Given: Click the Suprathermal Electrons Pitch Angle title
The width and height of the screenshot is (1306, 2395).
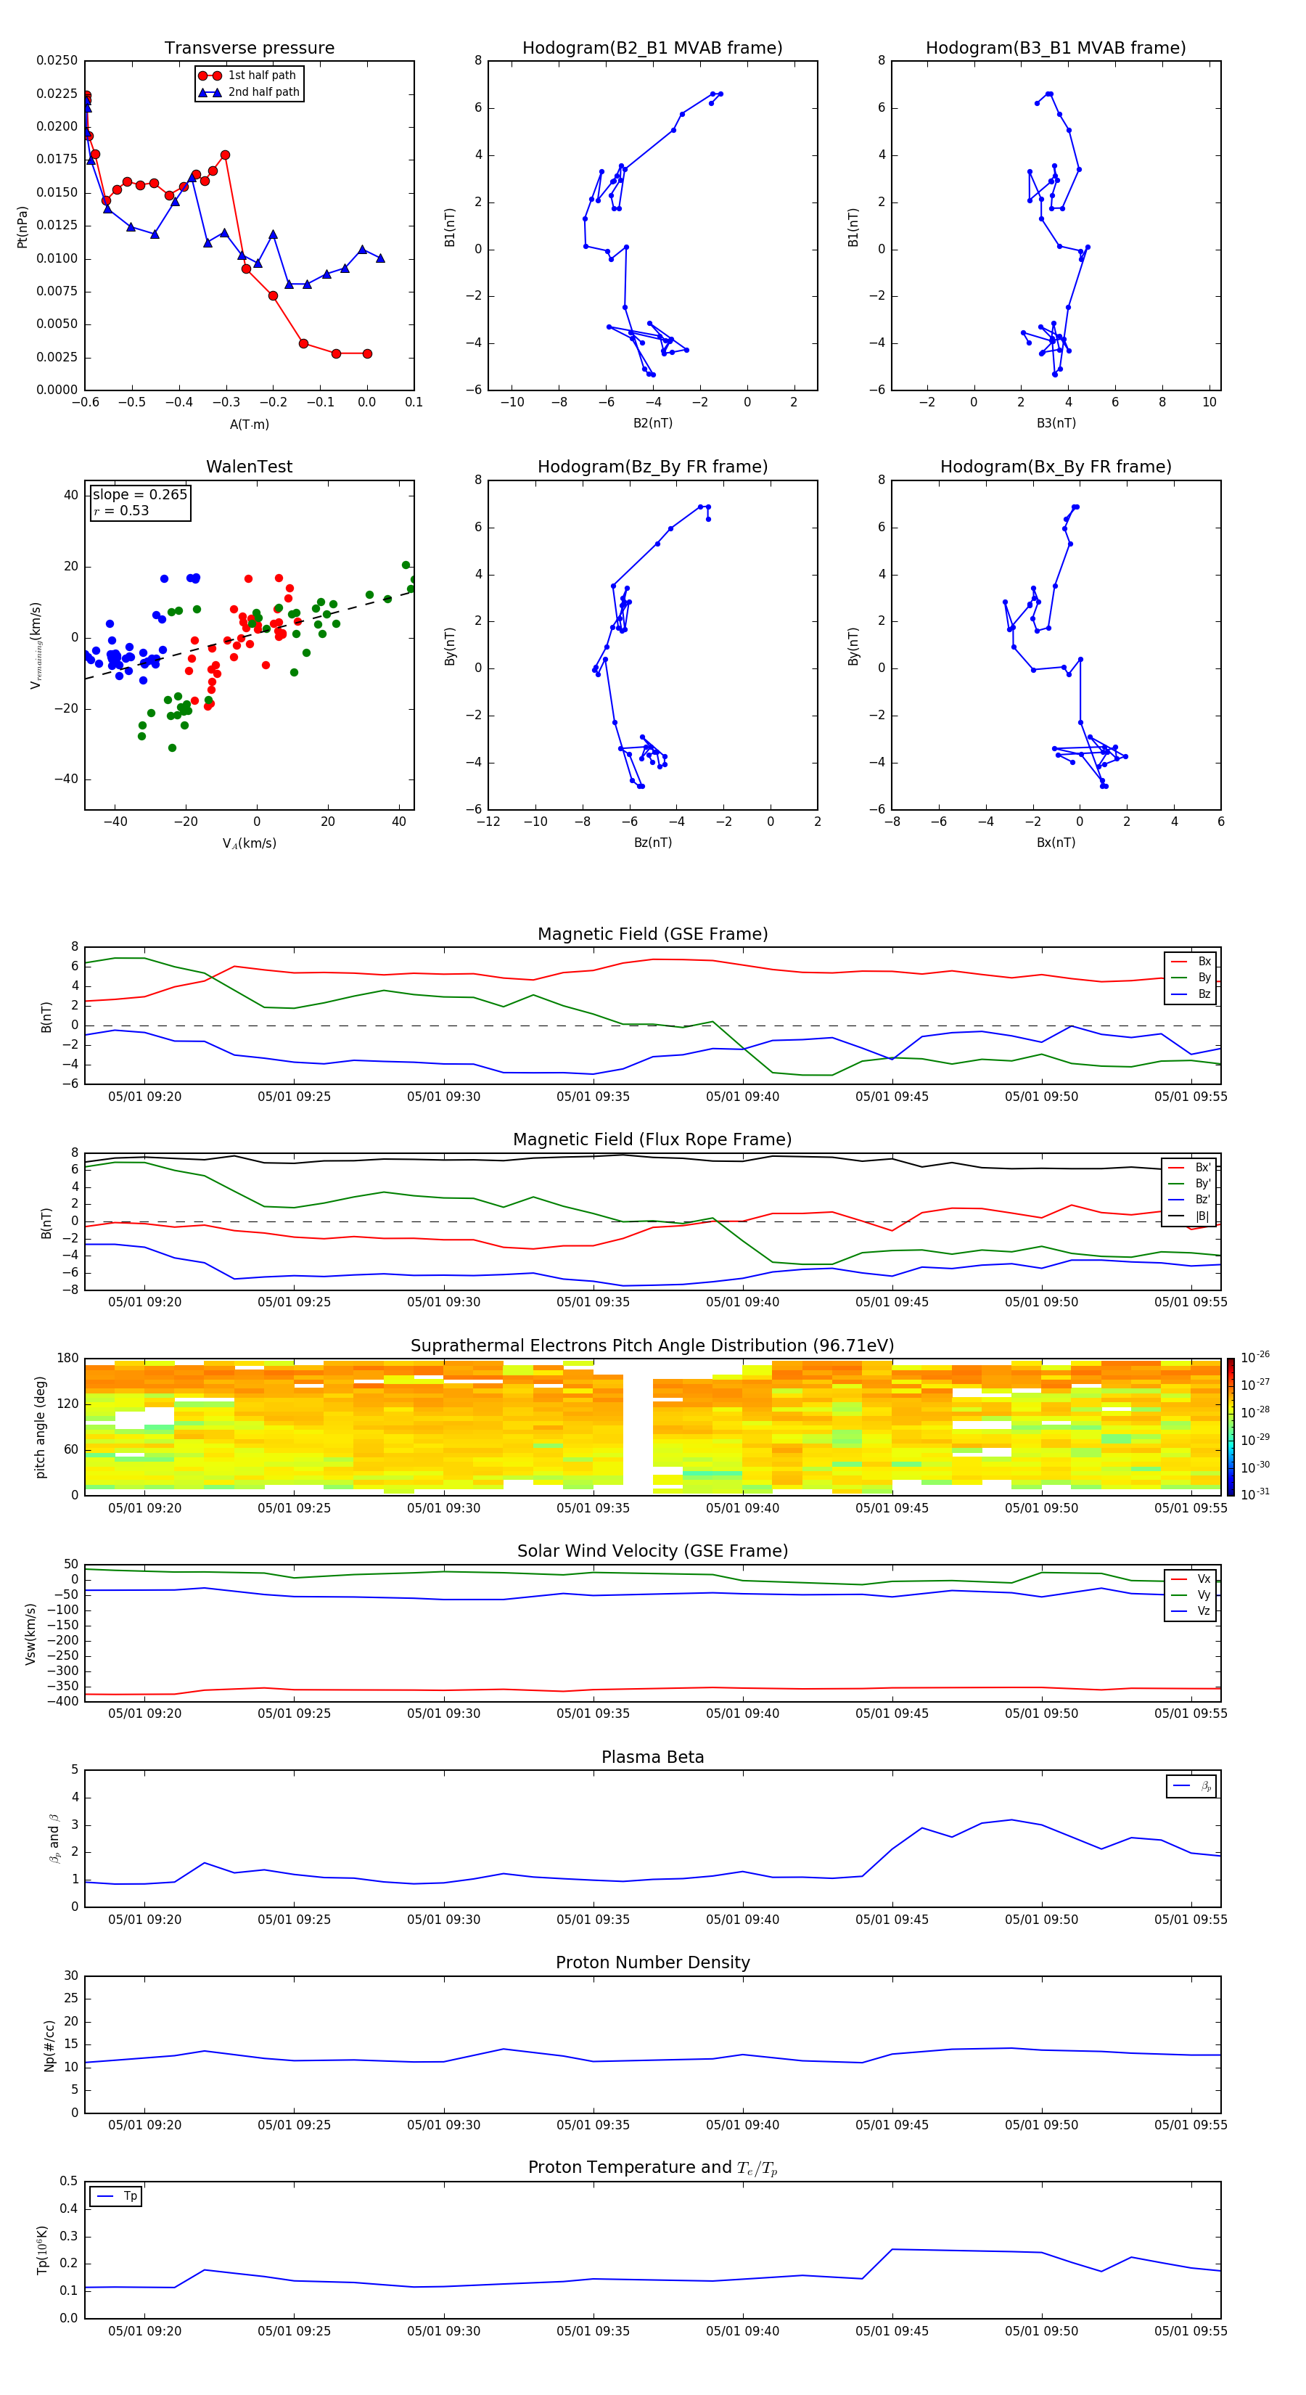Looking at the screenshot, I should [x=652, y=1346].
